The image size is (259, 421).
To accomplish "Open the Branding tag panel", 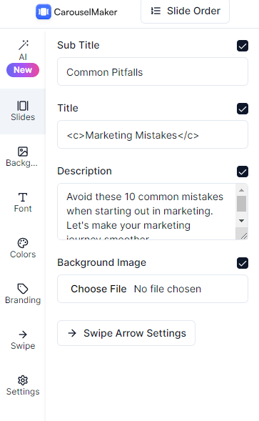I will 23,294.
